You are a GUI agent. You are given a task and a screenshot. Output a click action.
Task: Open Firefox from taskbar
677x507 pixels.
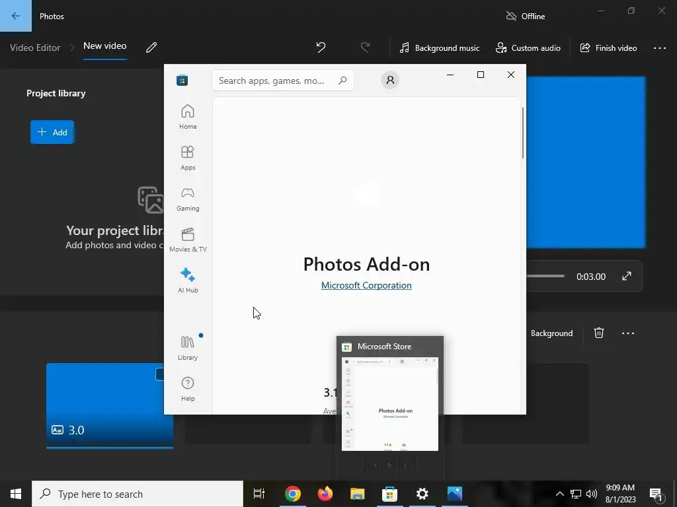(325, 494)
